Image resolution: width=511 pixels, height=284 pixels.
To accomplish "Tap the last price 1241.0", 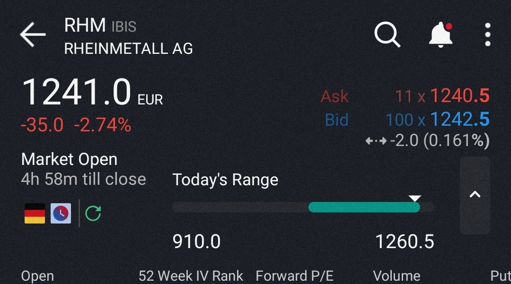I will coord(77,93).
